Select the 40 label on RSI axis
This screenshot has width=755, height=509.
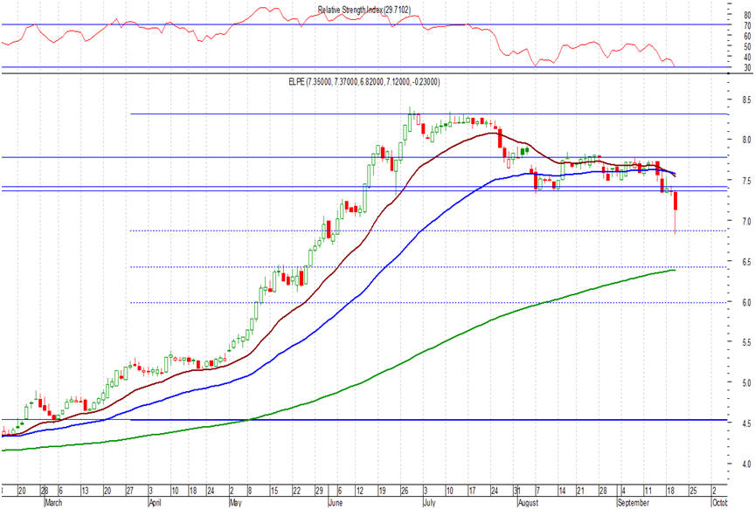click(747, 58)
